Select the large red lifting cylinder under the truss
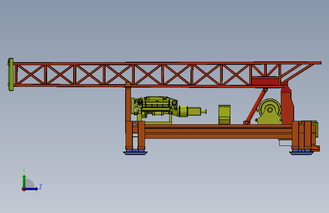Viewport: 329px width, 213px height. (287, 105)
